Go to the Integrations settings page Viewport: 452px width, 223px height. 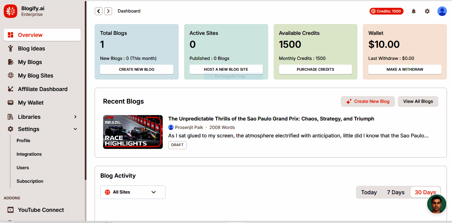tap(29, 154)
